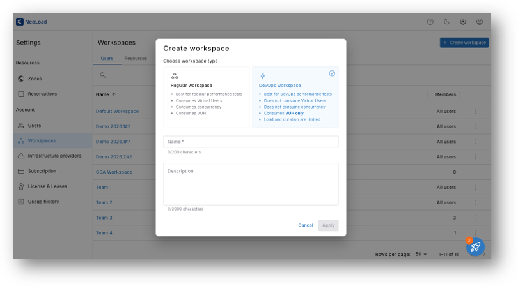Viewport: 518px width, 286px height.
Task: Toggle dark mode moon icon
Action: point(446,22)
